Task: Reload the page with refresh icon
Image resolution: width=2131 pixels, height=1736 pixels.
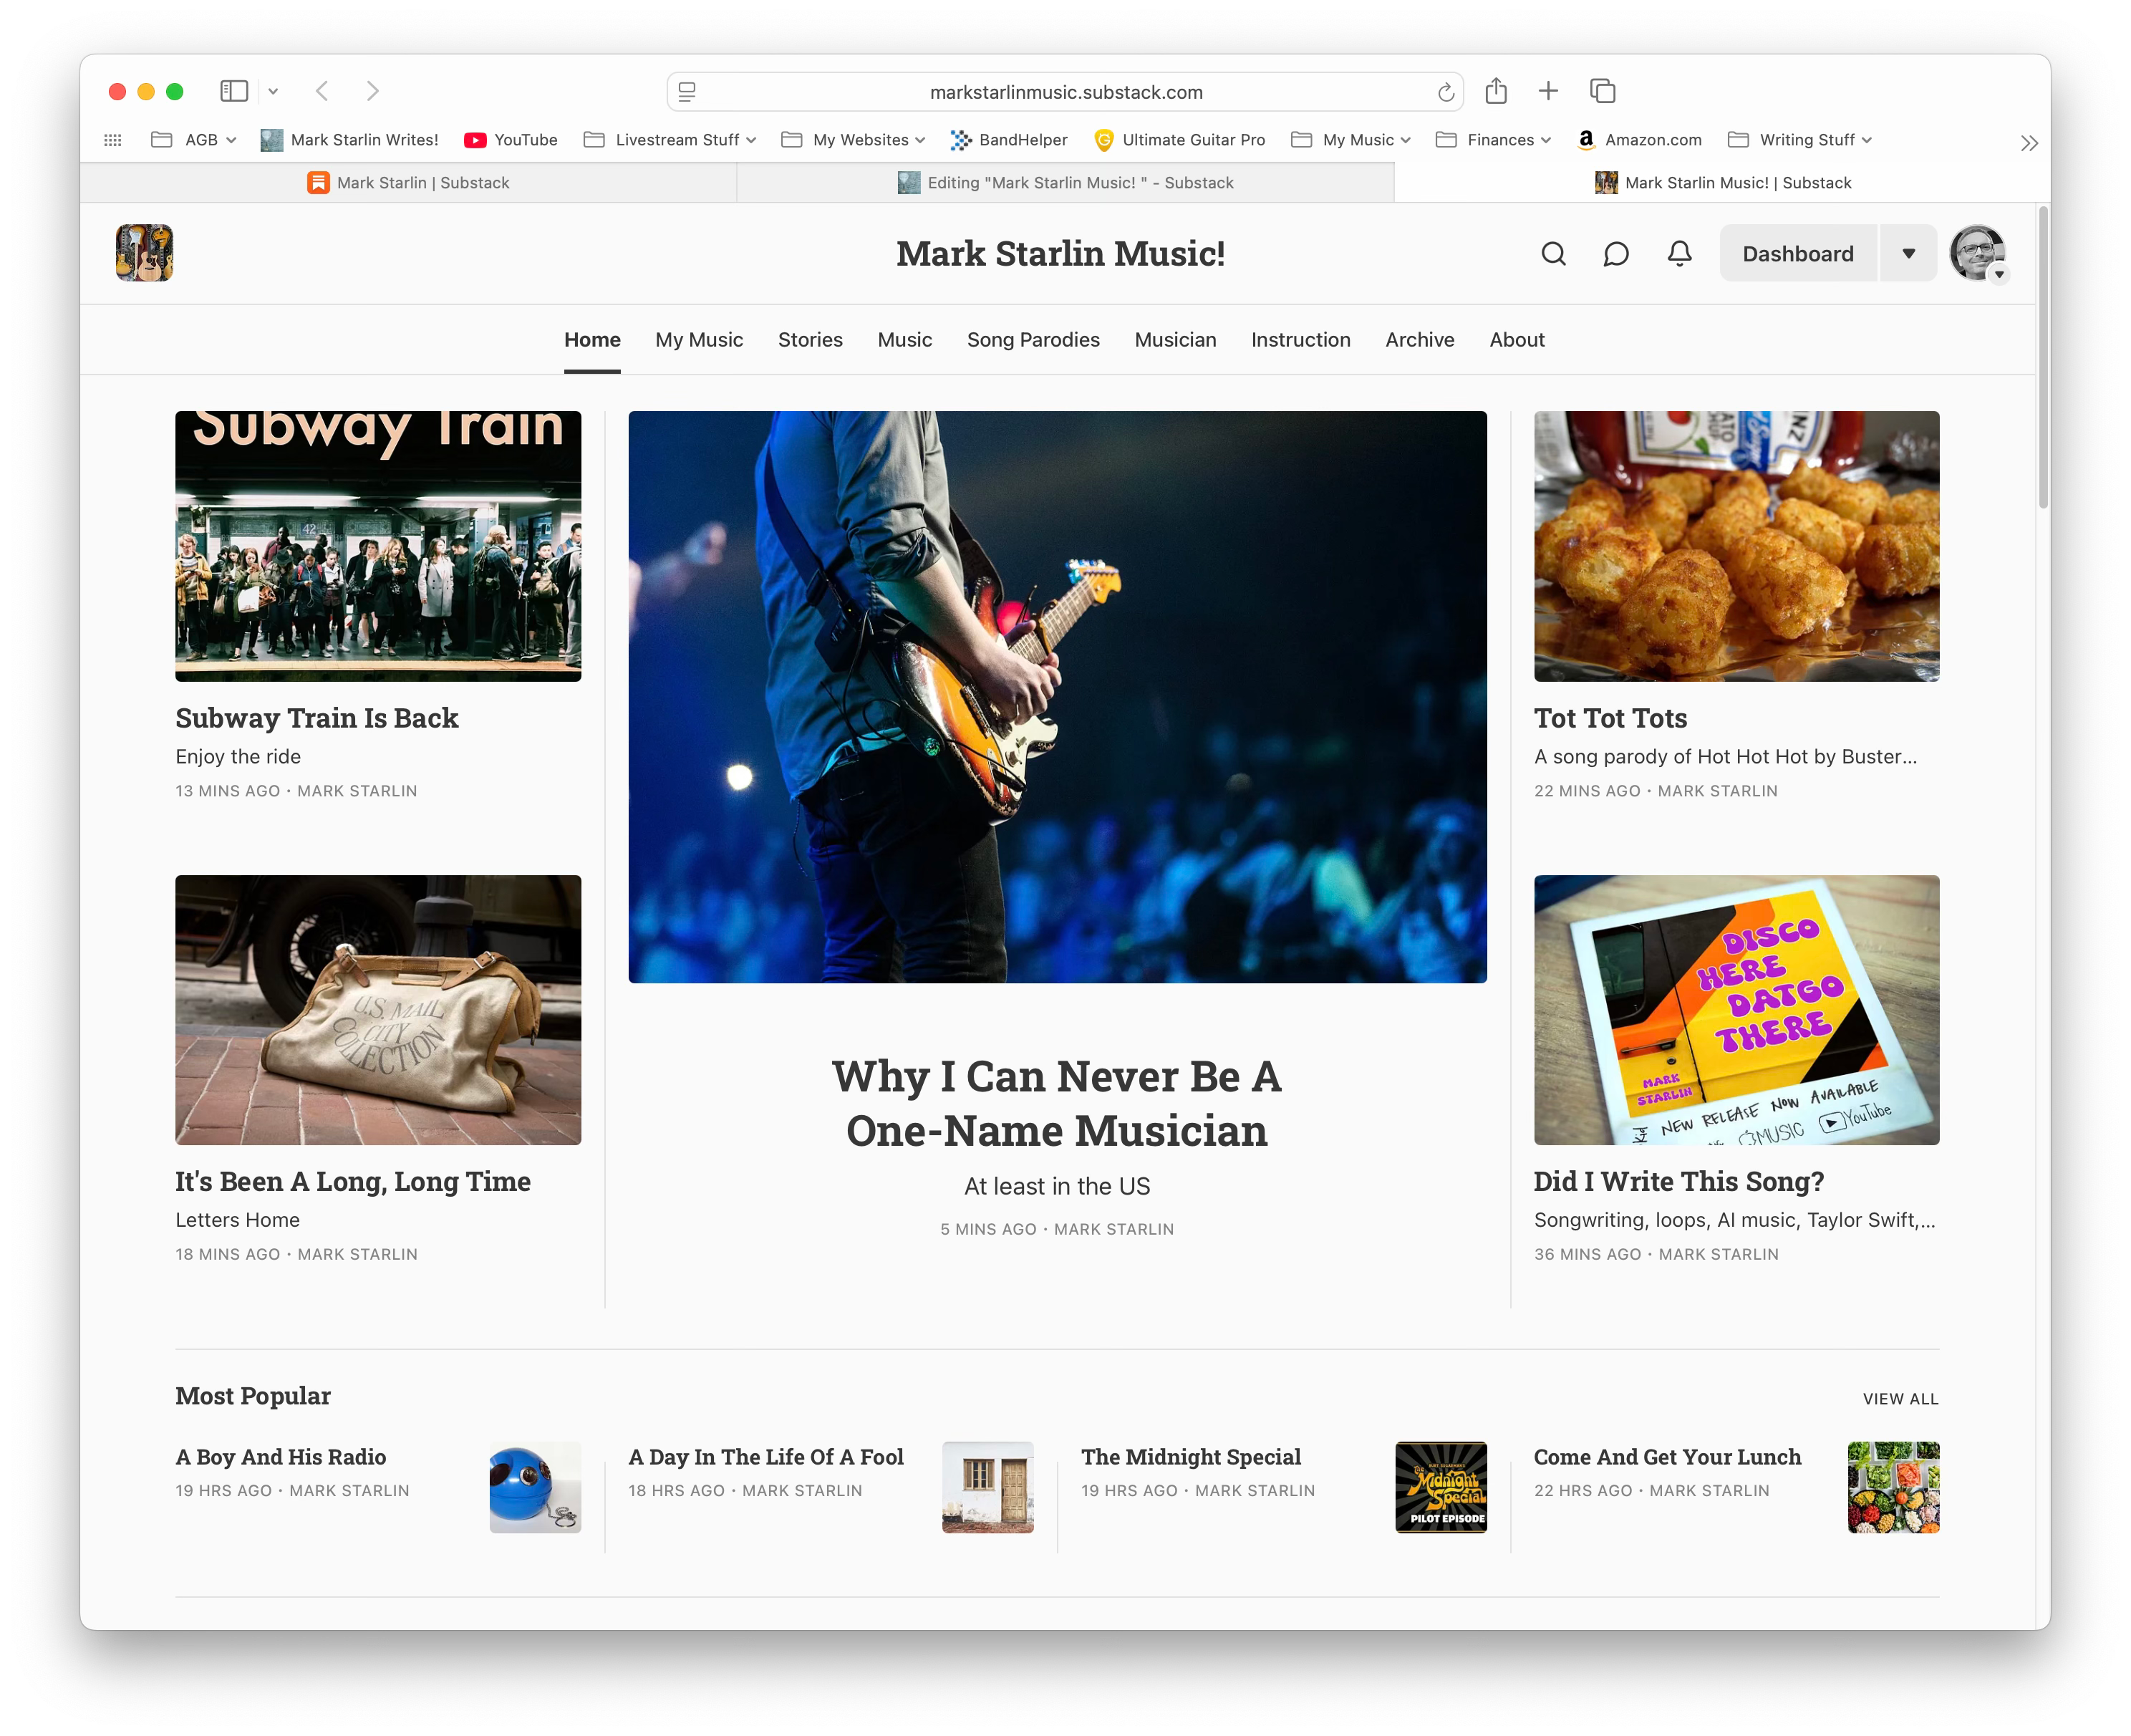Action: (1445, 93)
